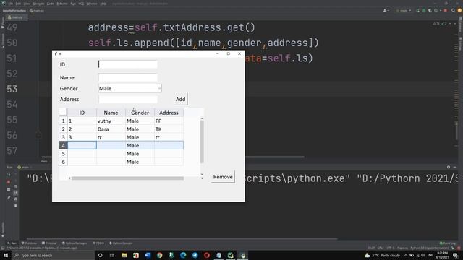Viewport: 463px width, 260px height.
Task: Click the Run tab at the bottom bar
Action: pyautogui.click(x=12, y=243)
